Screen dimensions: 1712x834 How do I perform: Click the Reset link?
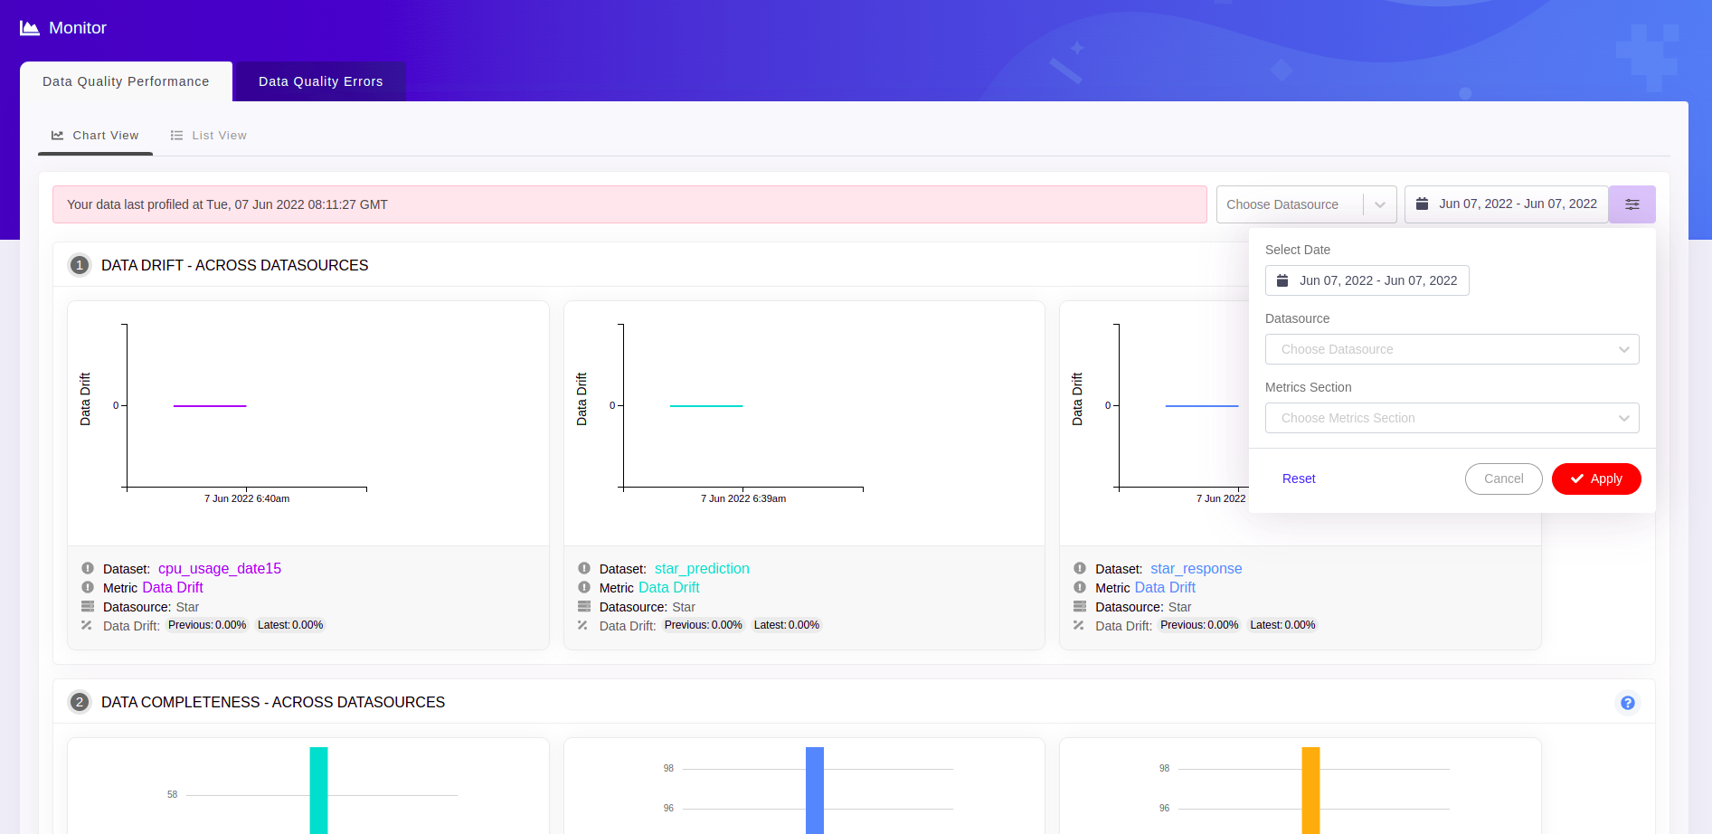pyautogui.click(x=1299, y=479)
